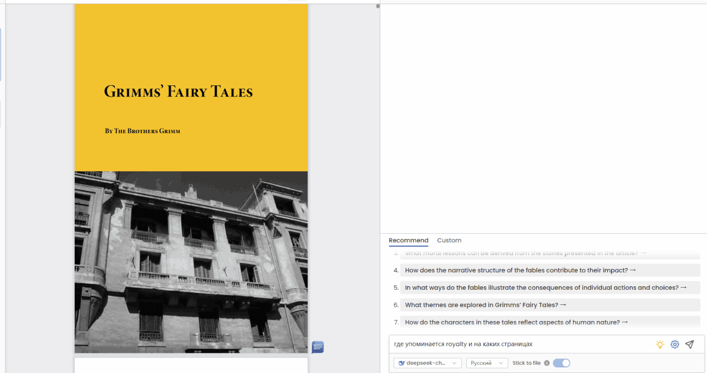707x373 pixels.
Task: Select the Recommend tab
Action: tap(408, 240)
